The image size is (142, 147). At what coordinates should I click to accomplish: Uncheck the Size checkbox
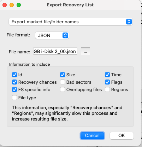pyautogui.click(x=63, y=75)
